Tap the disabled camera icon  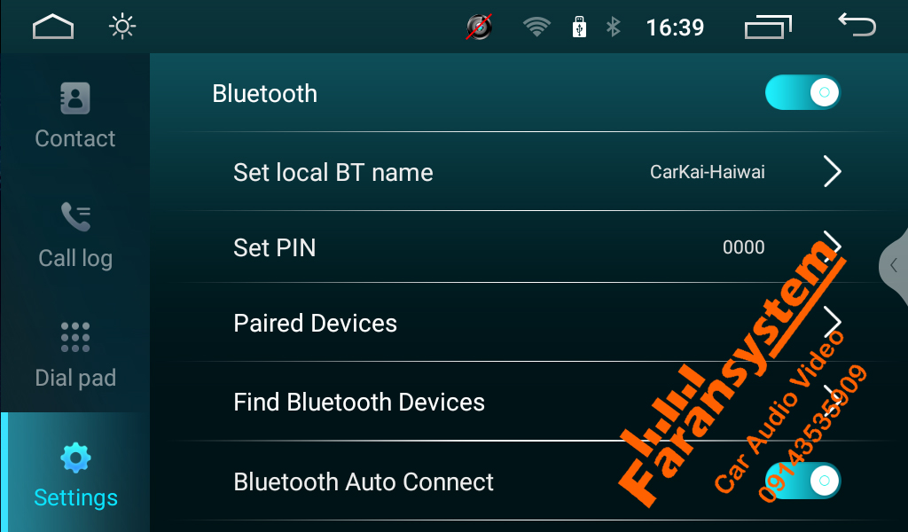[480, 27]
